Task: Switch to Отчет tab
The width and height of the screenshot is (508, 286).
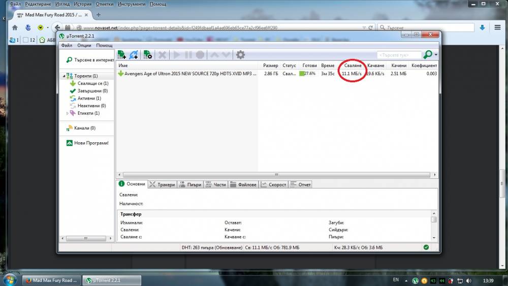Action: pos(300,184)
